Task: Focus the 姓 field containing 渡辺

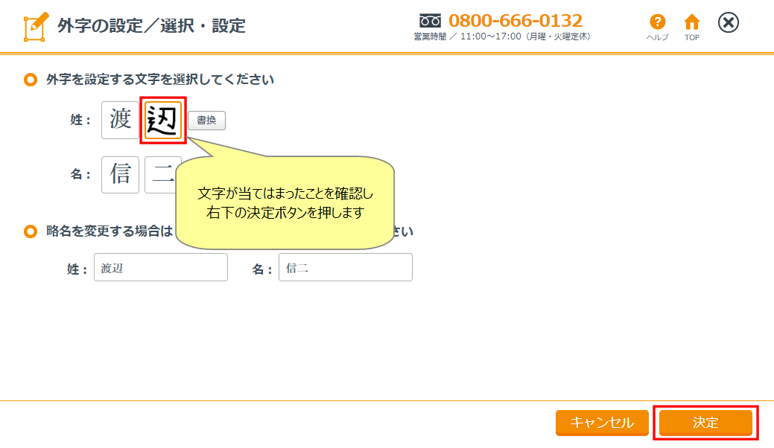Action: point(161,267)
